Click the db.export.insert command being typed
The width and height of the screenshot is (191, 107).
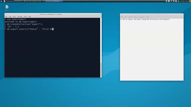click(x=29, y=29)
